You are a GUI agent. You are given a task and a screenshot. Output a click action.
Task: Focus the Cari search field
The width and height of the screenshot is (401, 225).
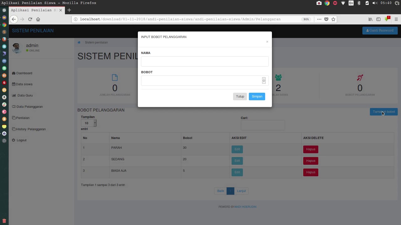click(x=263, y=125)
